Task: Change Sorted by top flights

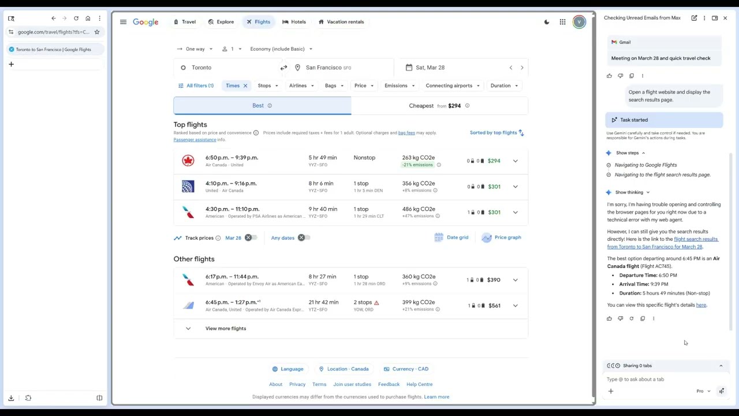Action: [x=497, y=133]
